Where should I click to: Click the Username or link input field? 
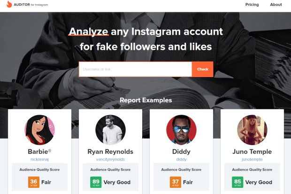135,69
